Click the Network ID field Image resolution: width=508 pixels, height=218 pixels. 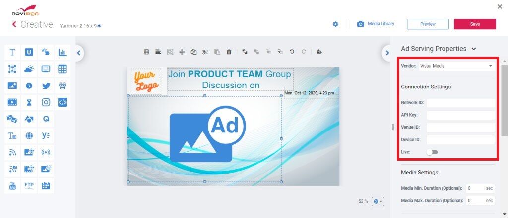click(460, 103)
